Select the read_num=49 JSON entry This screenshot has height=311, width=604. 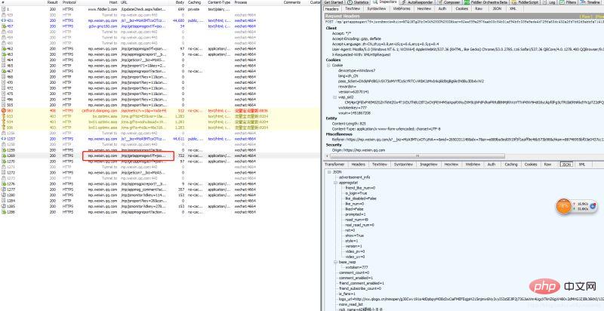356,220
